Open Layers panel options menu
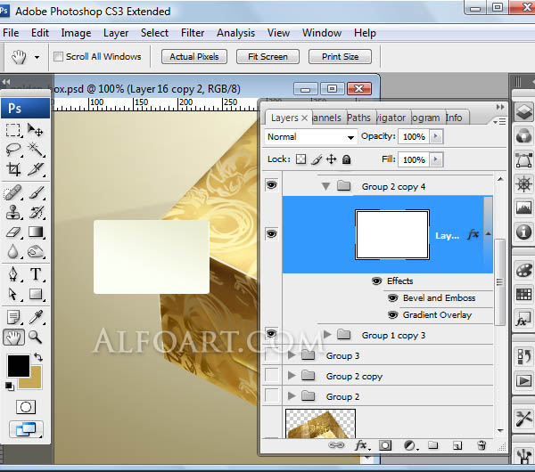This screenshot has width=535, height=472. point(500,121)
